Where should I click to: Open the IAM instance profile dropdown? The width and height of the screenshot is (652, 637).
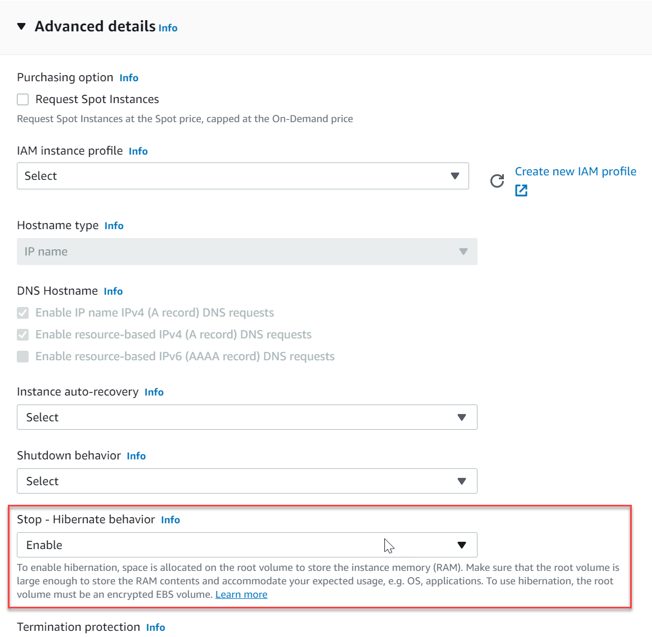coord(242,176)
